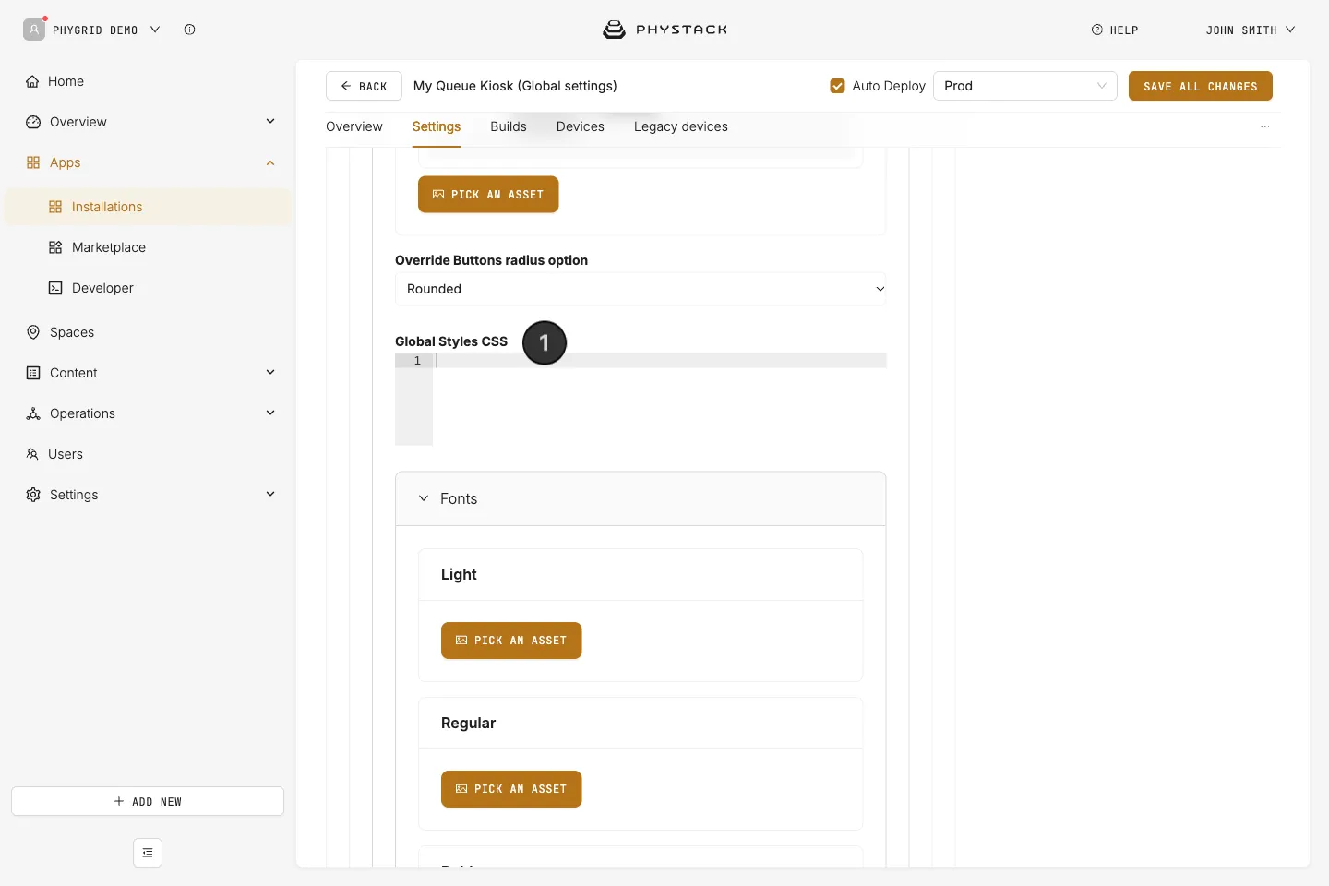Image resolution: width=1329 pixels, height=886 pixels.
Task: Click the PhyGrid Demo tenant avatar
Action: (x=34, y=30)
